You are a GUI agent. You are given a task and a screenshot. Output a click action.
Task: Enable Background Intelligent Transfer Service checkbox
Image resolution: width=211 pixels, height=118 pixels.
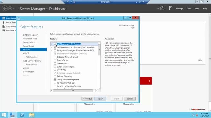tap(55, 50)
